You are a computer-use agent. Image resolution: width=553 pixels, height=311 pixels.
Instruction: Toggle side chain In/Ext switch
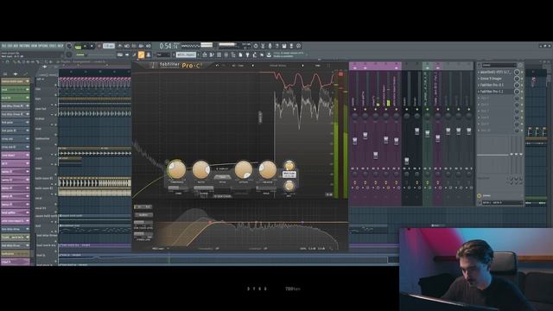[143, 206]
